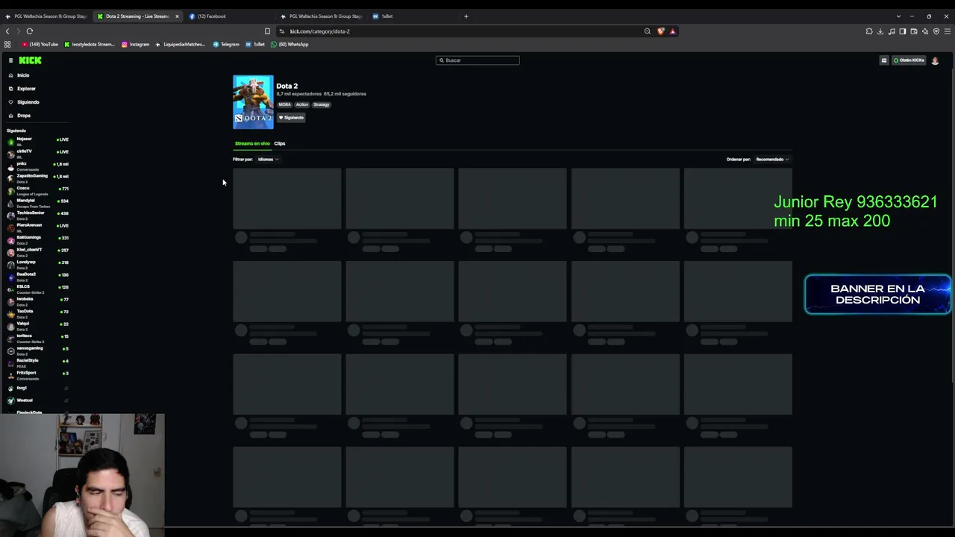
Task: Reload the browser page
Action: point(30,31)
